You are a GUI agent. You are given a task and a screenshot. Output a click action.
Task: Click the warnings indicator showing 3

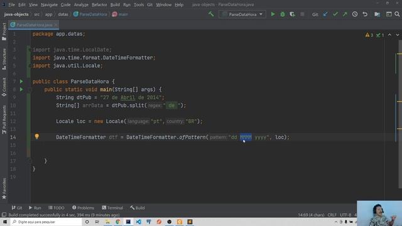369,35
